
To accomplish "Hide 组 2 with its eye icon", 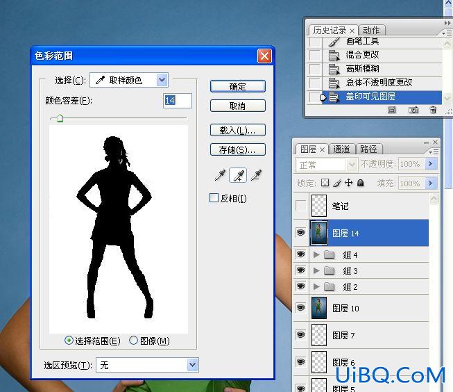I will pyautogui.click(x=301, y=286).
